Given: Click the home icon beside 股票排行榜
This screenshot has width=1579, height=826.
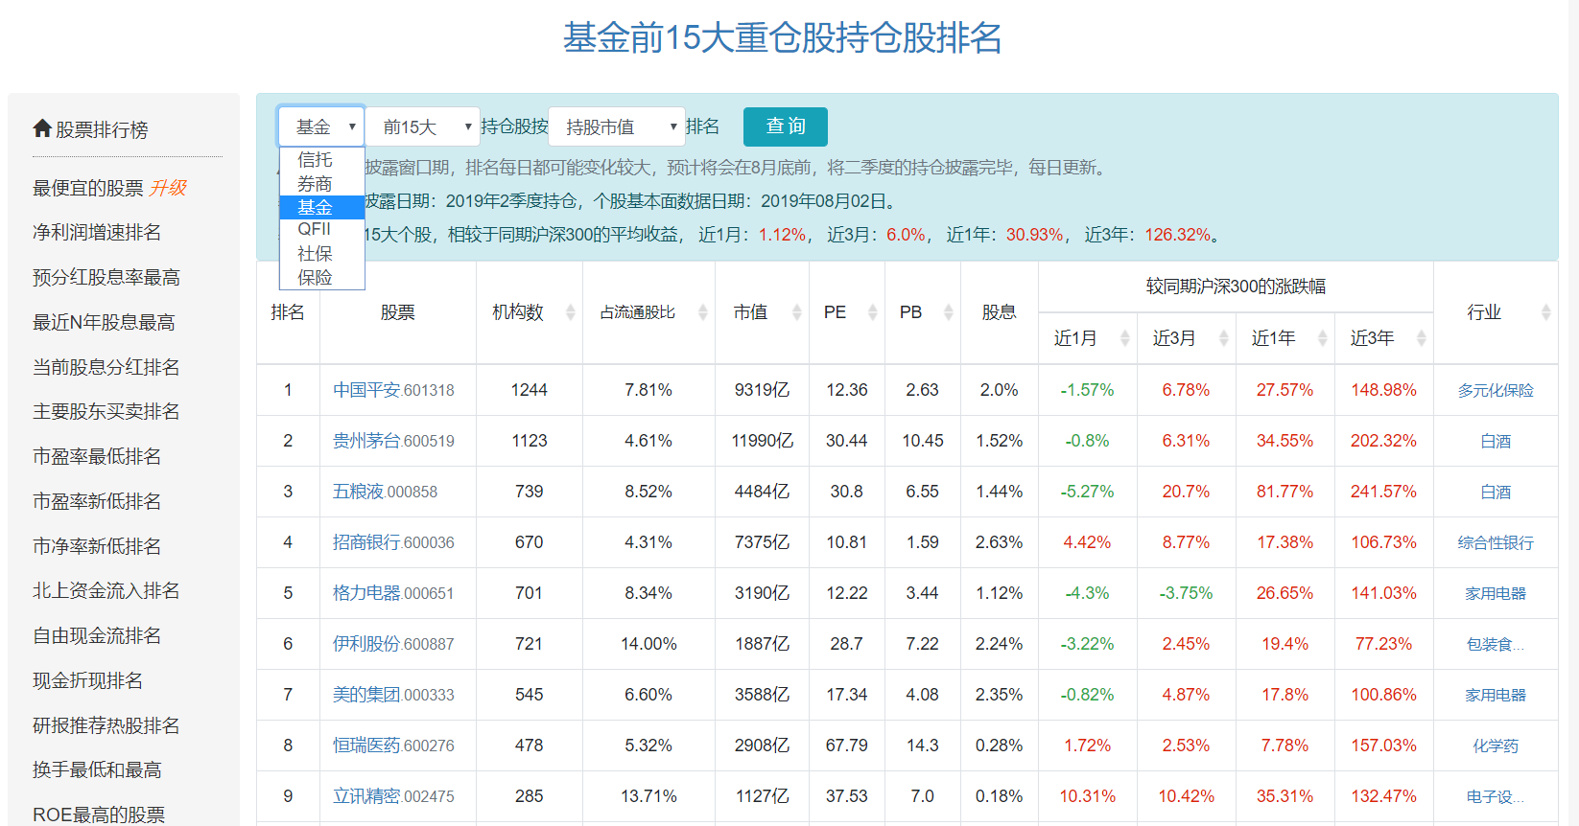Looking at the screenshot, I should pyautogui.click(x=42, y=128).
